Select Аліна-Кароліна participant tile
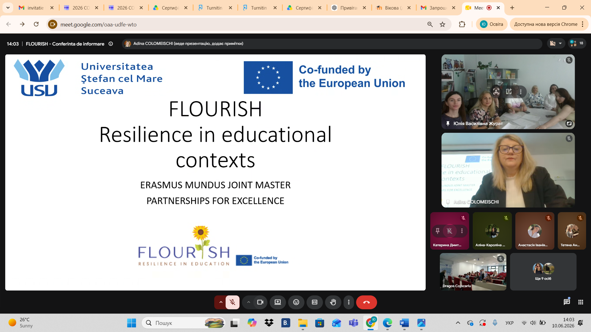The width and height of the screenshot is (591, 332). (x=492, y=231)
